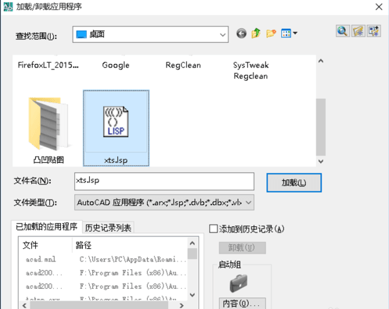The image size is (389, 309).
Task: Select the acad.mnl row in loaded list
Action: (104, 259)
